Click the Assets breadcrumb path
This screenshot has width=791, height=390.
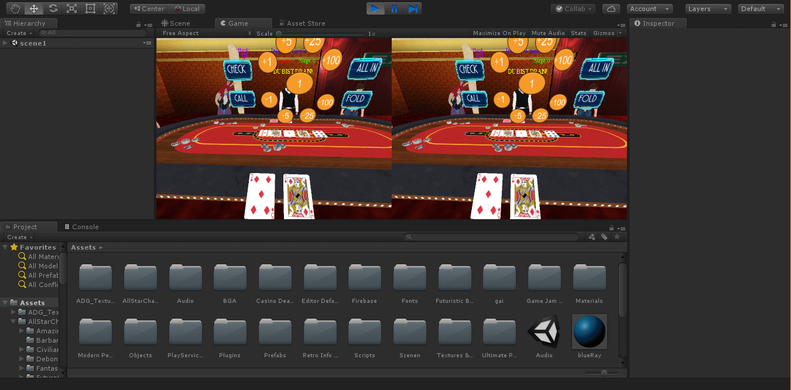pos(83,247)
